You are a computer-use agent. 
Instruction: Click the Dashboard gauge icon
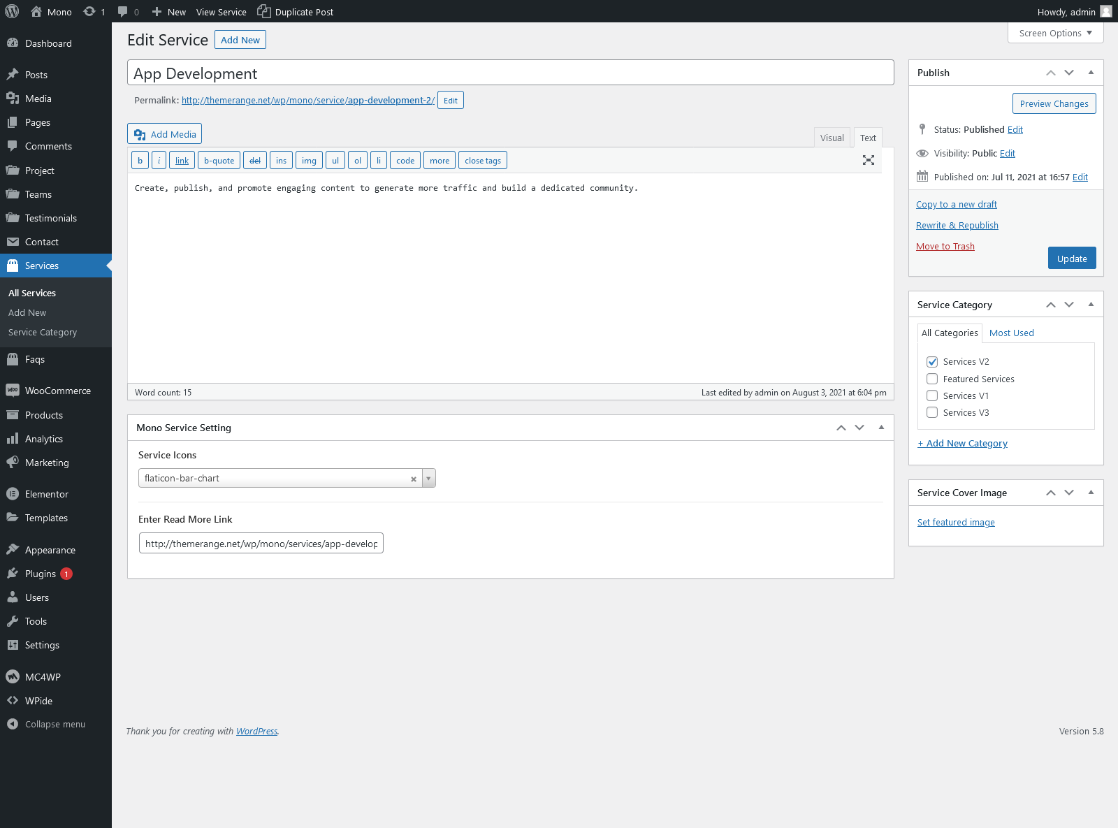click(13, 43)
